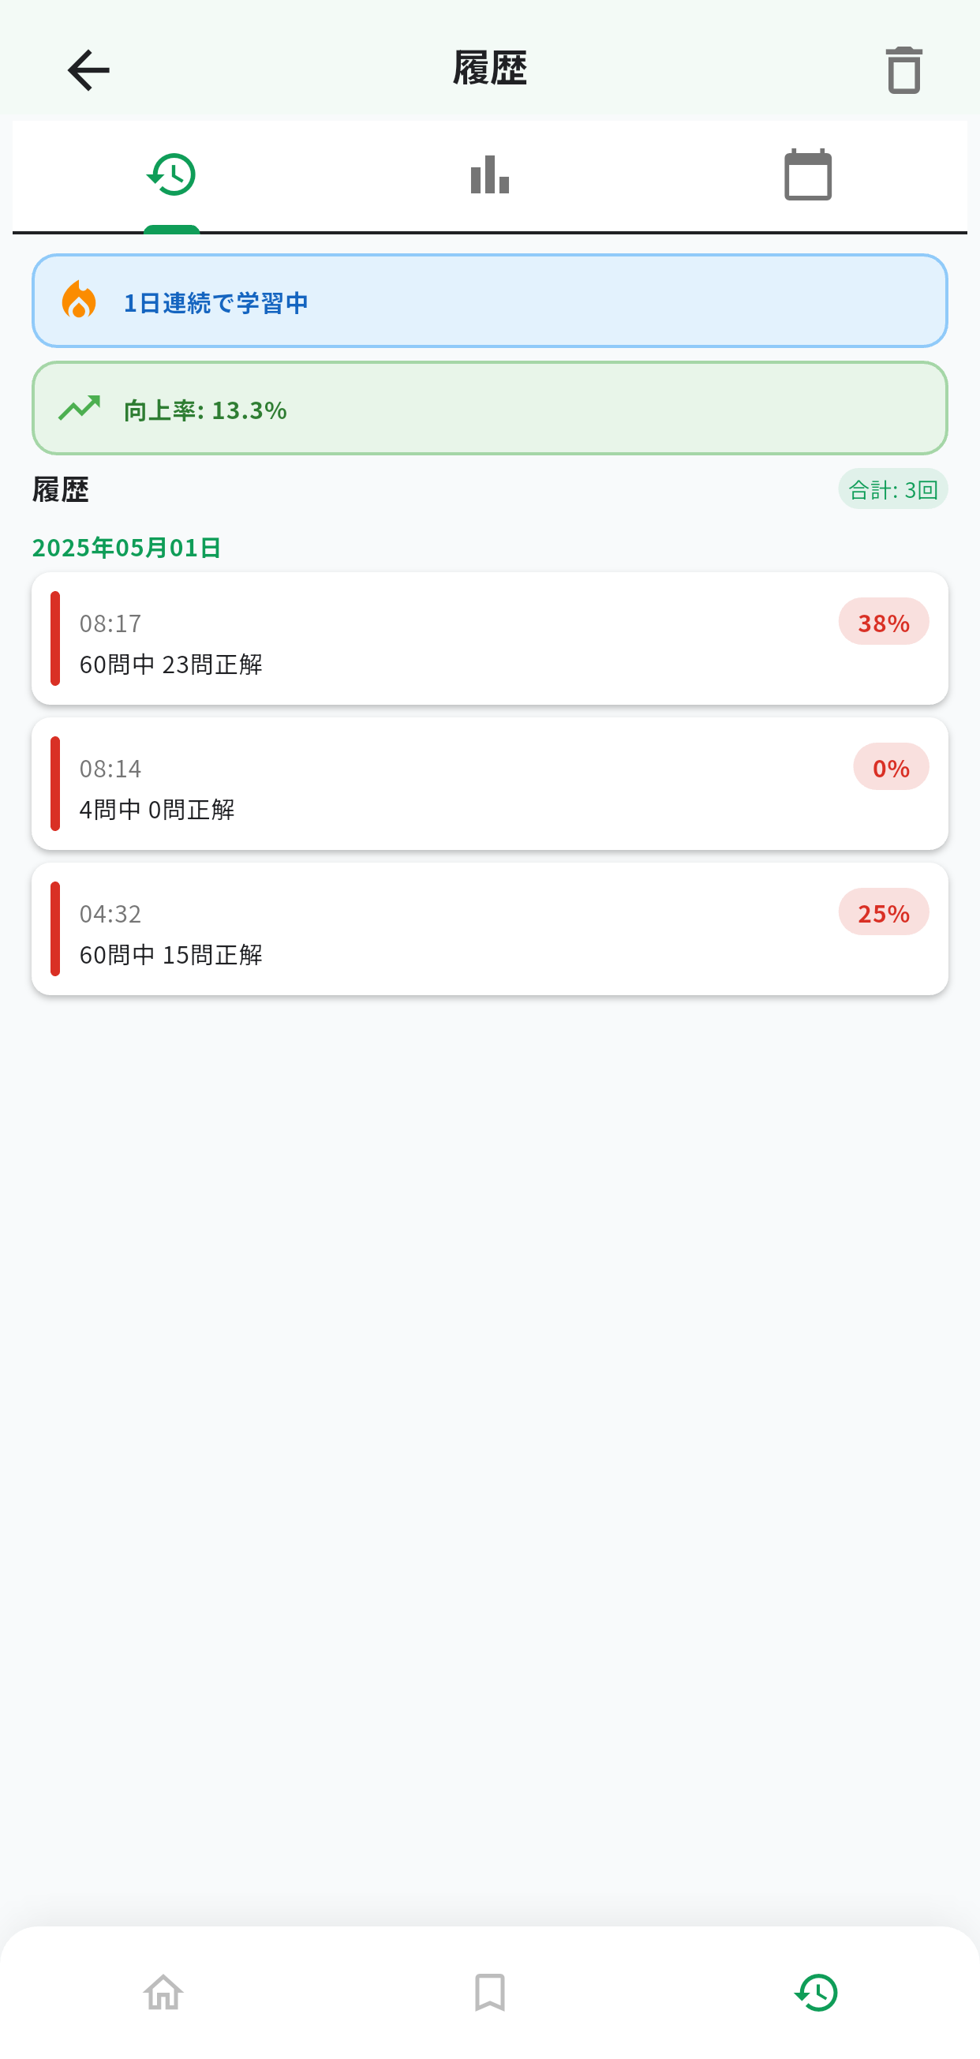Tap the trash delete-history icon
The height and width of the screenshot is (2059, 980).
point(903,70)
